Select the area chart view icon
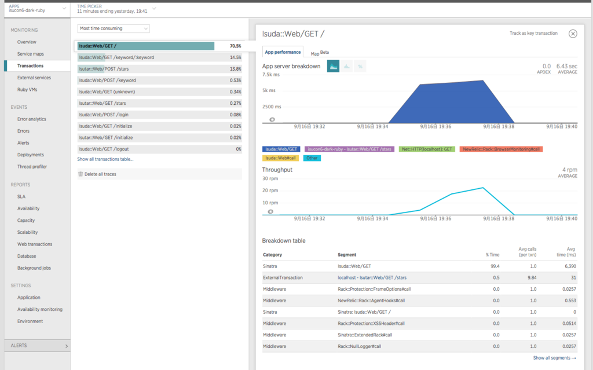This screenshot has height=370, width=593. (x=333, y=67)
